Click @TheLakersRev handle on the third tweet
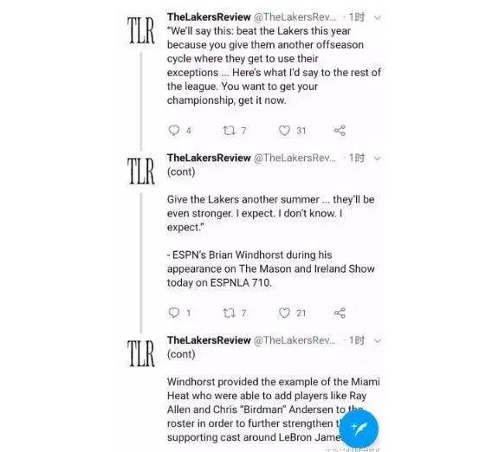492x452 pixels. (295, 340)
